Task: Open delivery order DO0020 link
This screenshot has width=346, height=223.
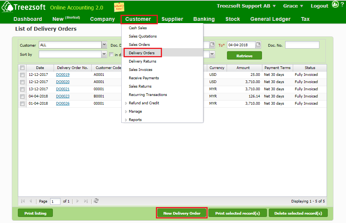Action: 63,82
